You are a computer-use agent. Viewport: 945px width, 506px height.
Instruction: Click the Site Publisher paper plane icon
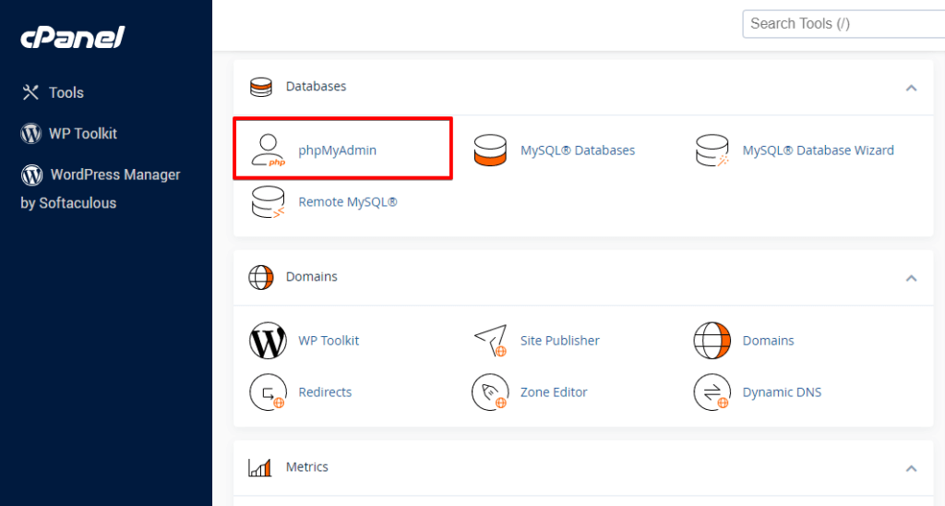point(490,341)
